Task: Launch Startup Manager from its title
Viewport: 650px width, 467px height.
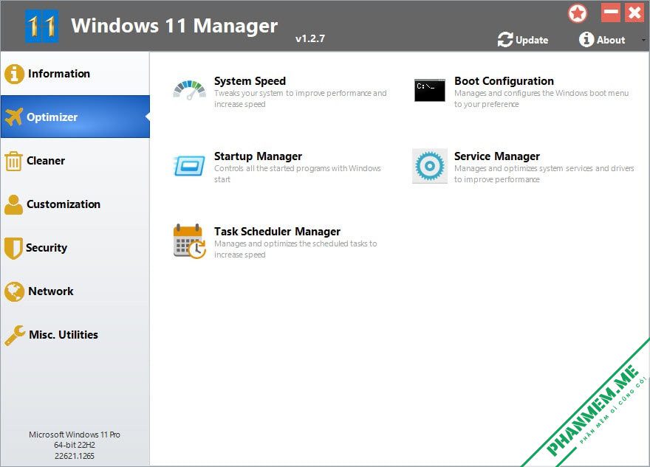Action: (x=258, y=156)
